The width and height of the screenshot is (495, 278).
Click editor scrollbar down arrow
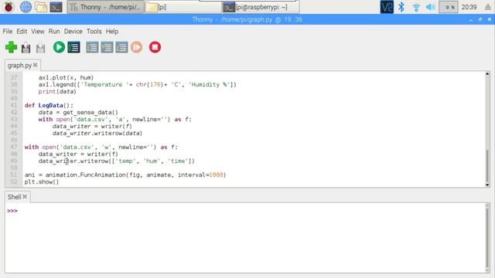click(x=487, y=185)
